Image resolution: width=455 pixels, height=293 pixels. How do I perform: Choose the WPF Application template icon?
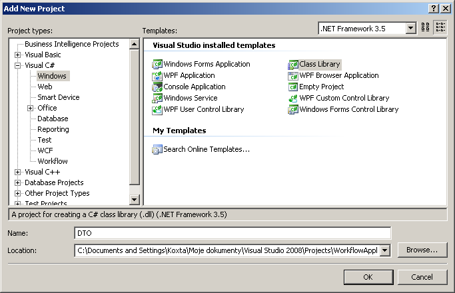tap(157, 75)
